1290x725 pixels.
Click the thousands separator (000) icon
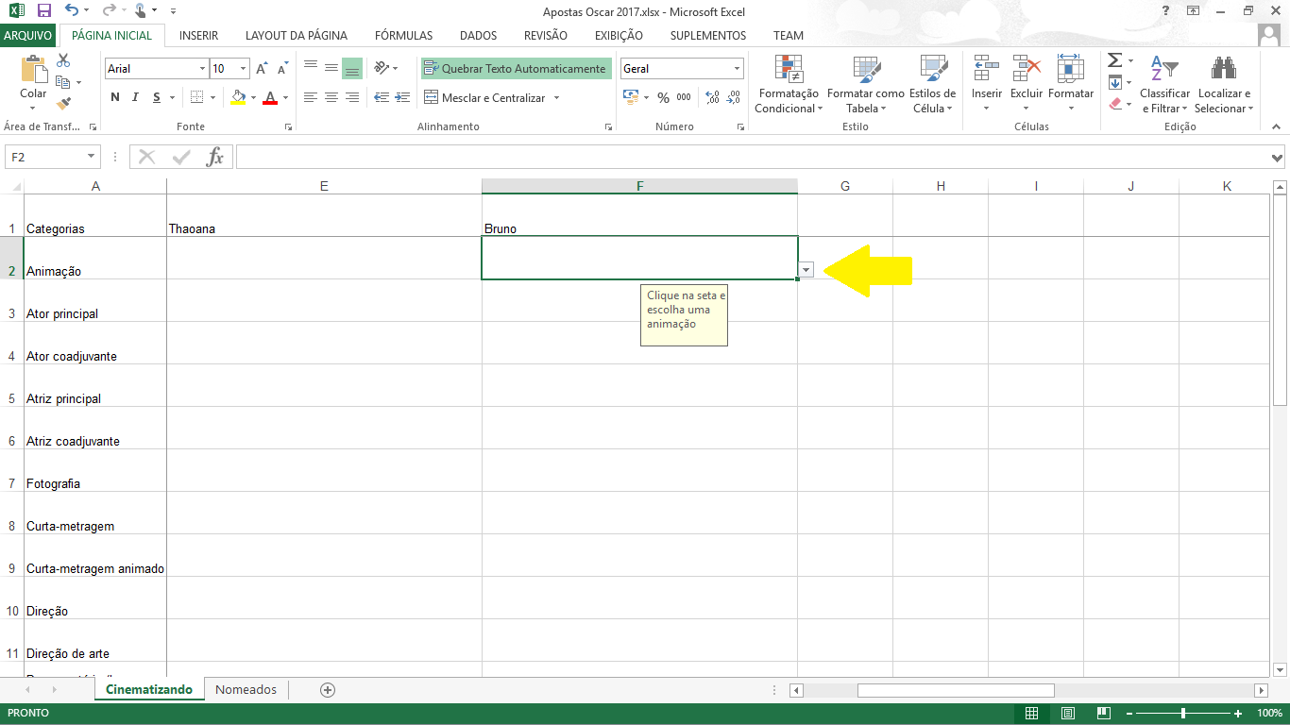point(684,97)
